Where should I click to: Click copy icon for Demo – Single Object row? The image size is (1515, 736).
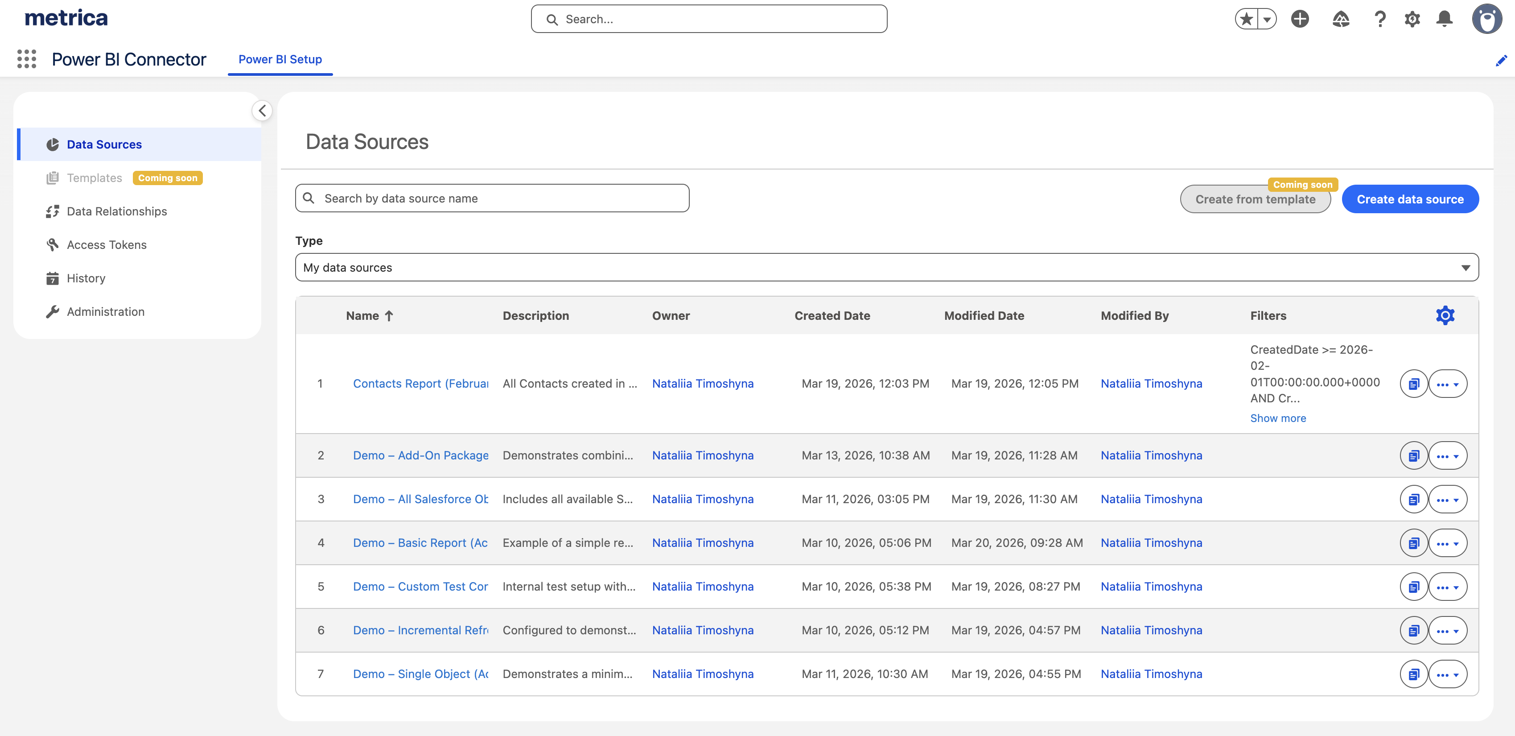pos(1413,674)
